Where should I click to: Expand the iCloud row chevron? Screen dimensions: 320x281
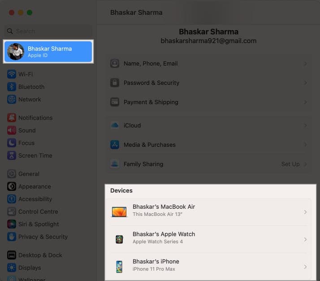(x=305, y=126)
